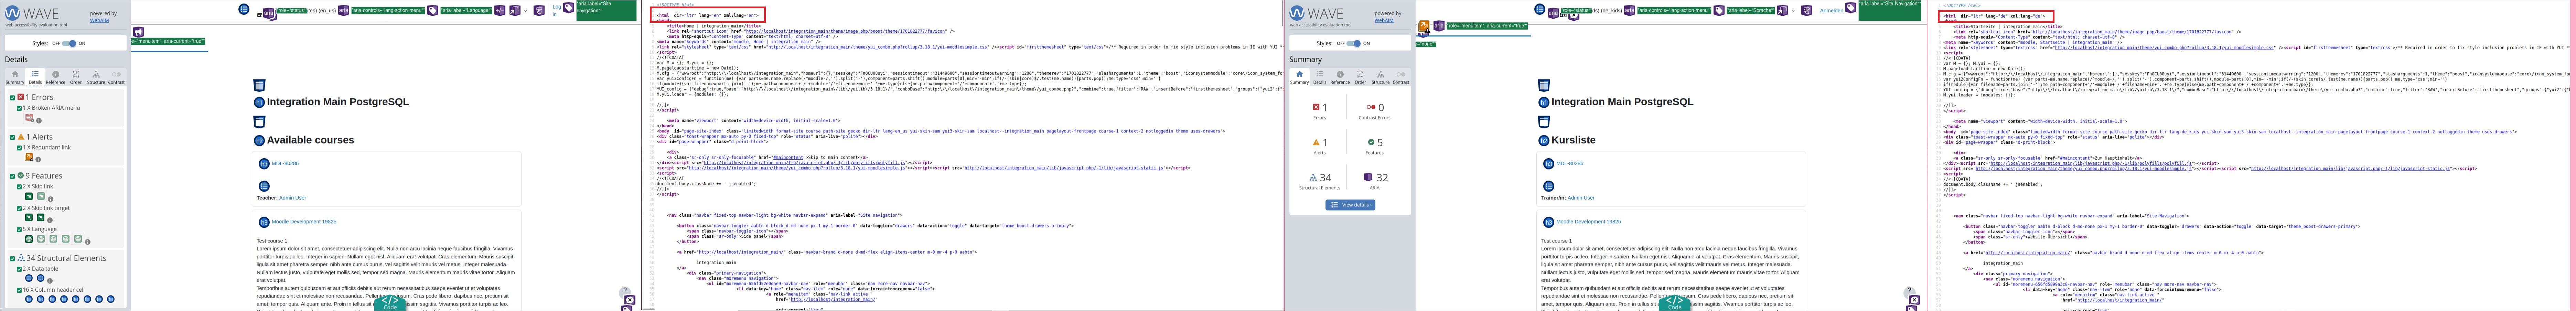The height and width of the screenshot is (311, 2576).
Task: Click the first Skip link feature icon in left panel
Action: (x=29, y=196)
